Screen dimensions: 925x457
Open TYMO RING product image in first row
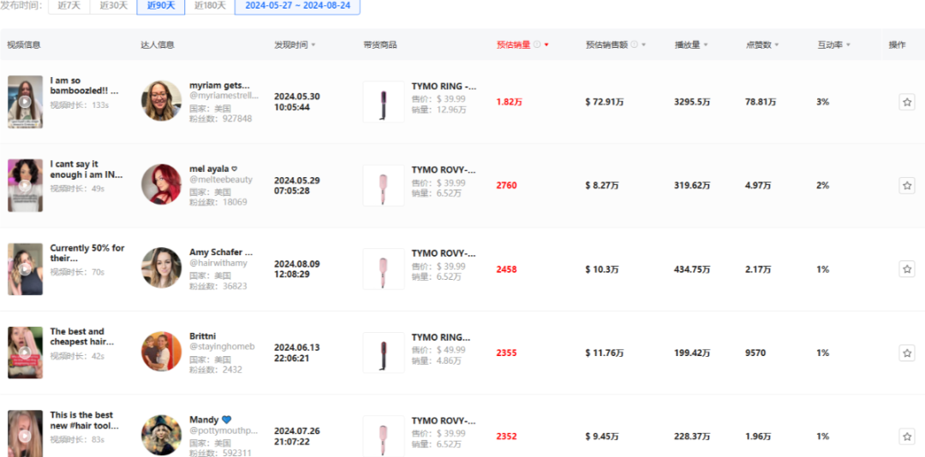tap(383, 103)
